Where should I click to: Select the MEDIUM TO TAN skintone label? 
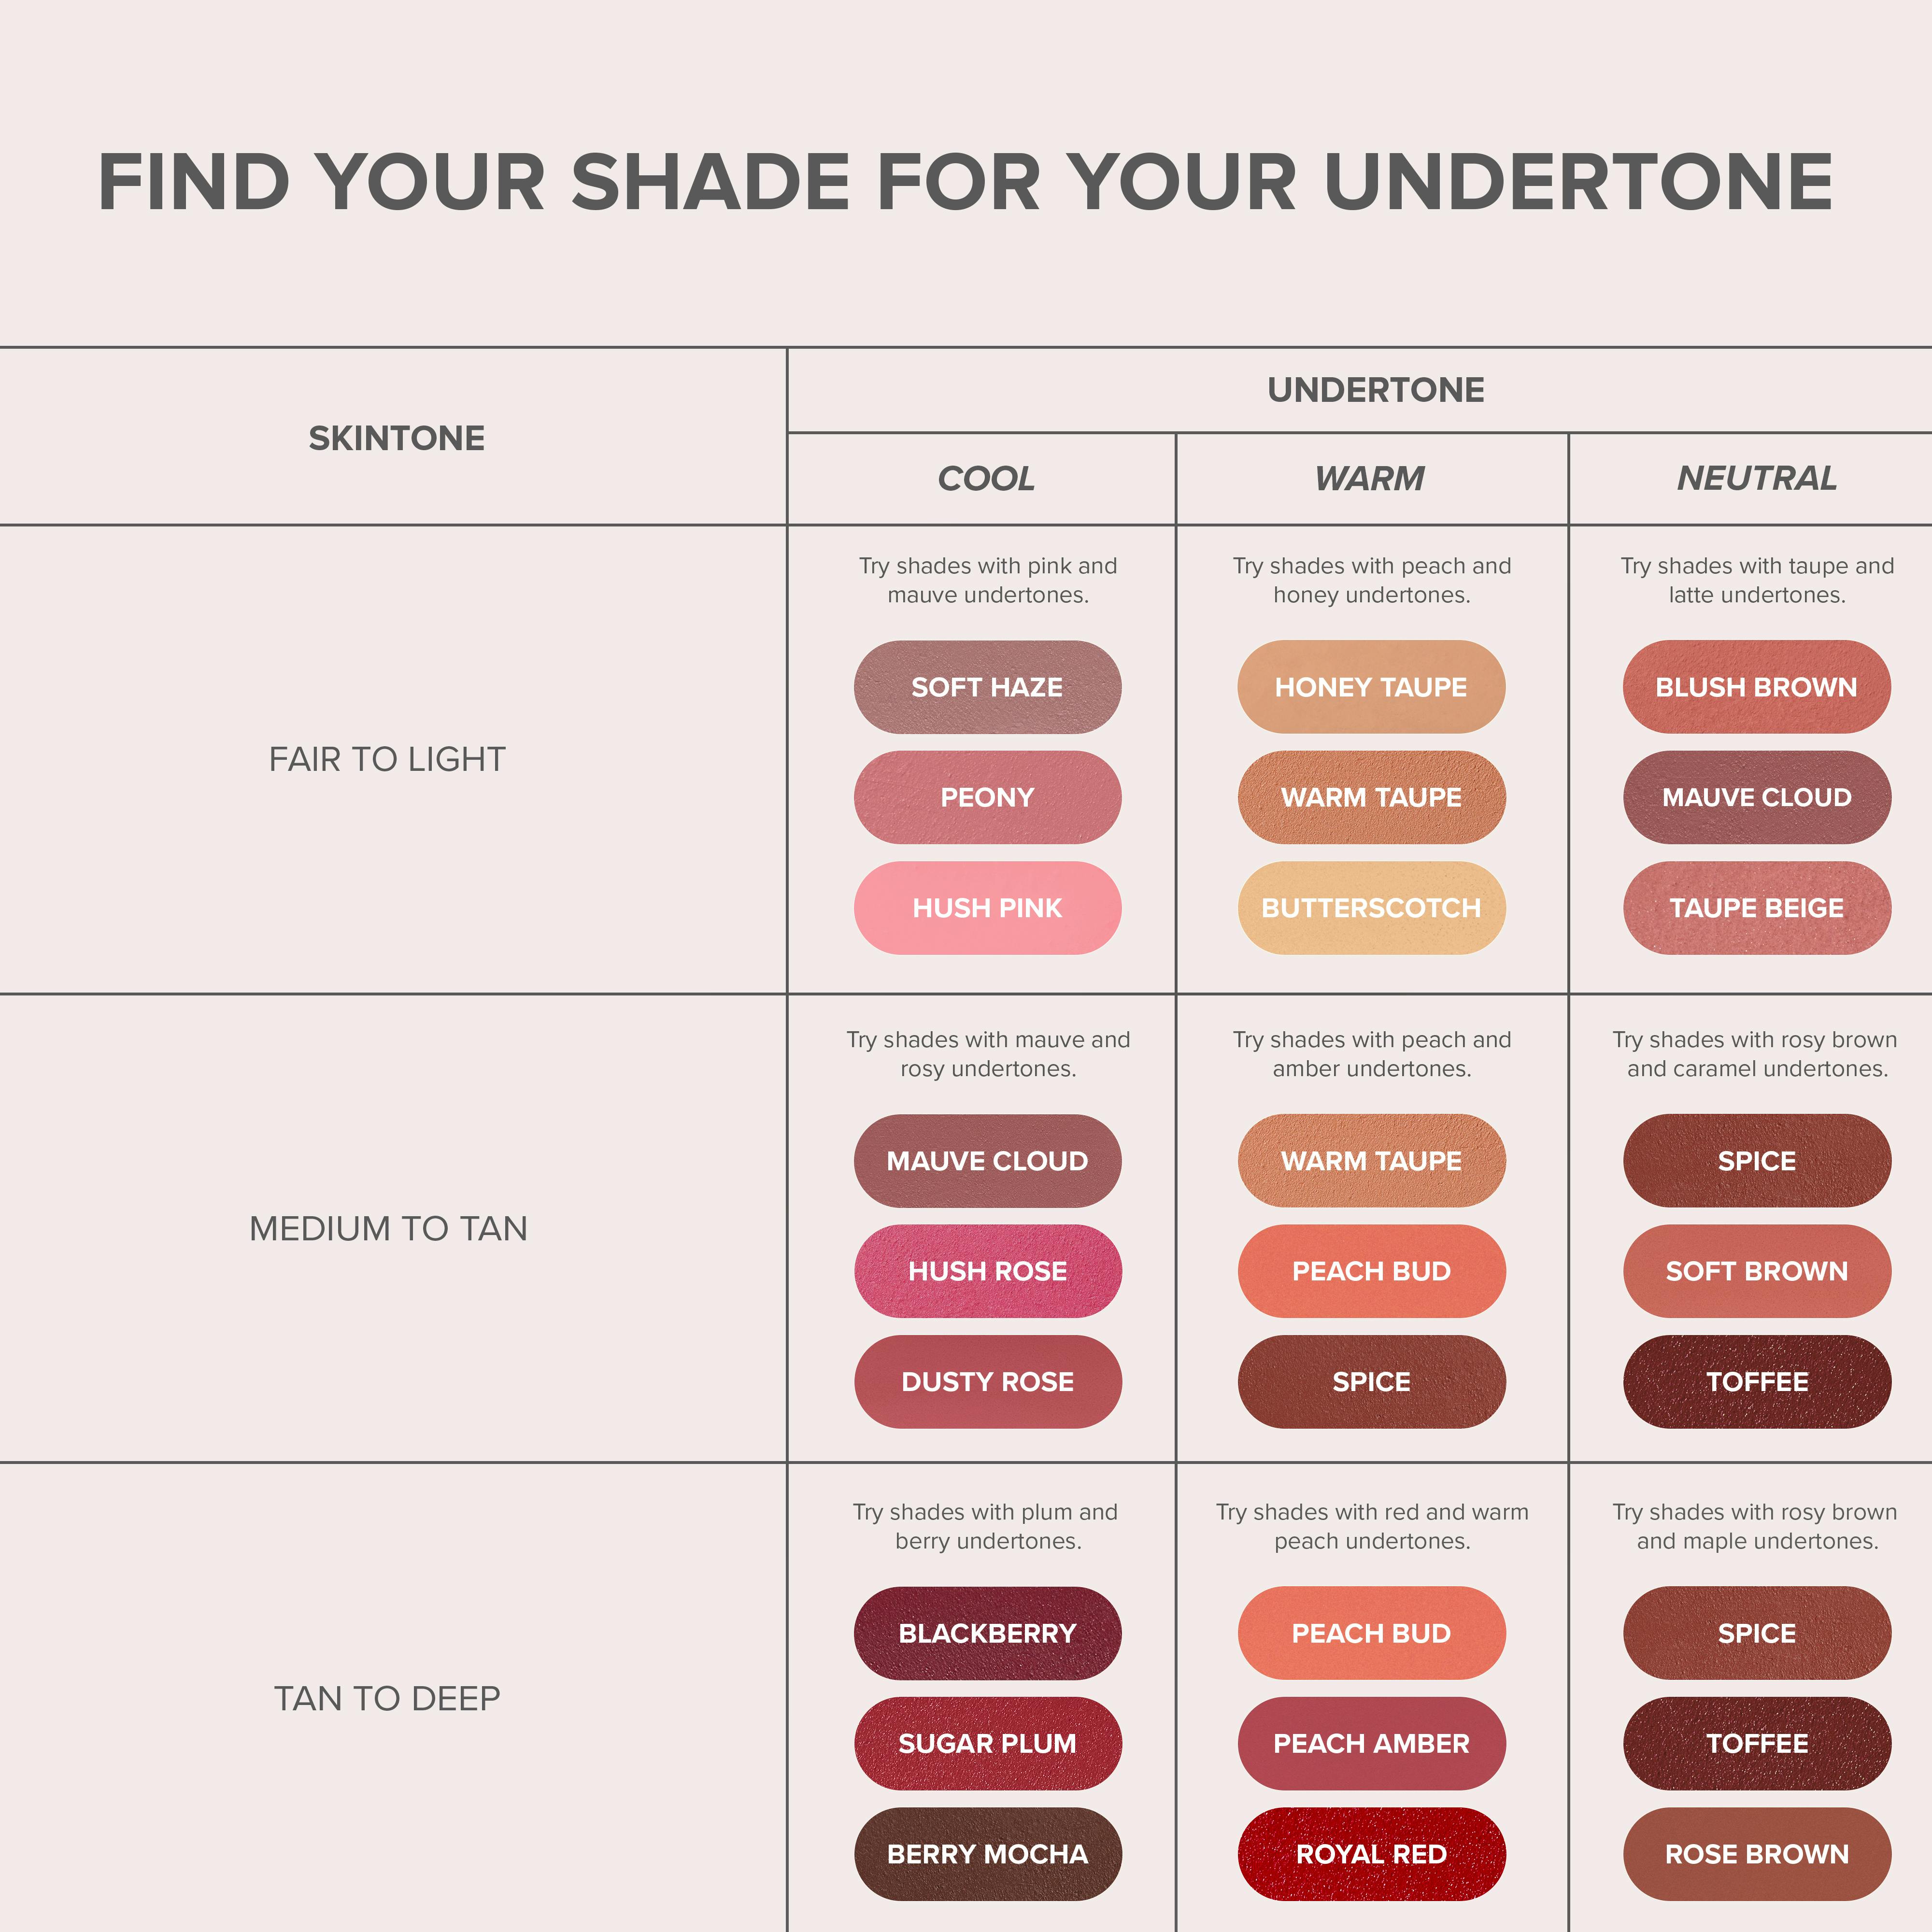pos(388,1228)
